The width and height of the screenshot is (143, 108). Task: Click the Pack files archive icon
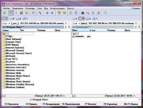[x=59, y=13]
